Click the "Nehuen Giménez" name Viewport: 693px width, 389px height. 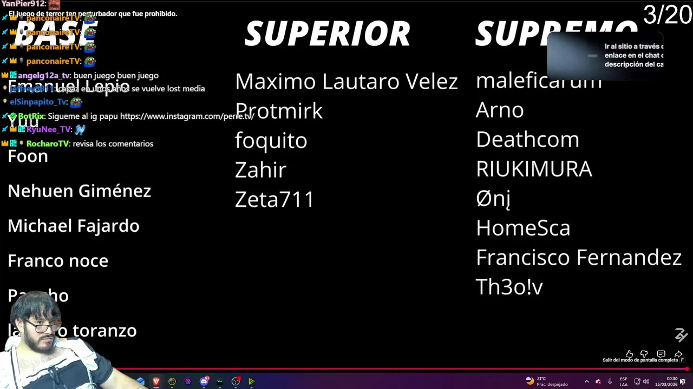coord(79,191)
